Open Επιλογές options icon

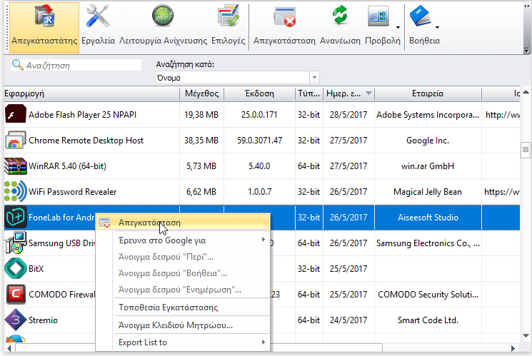coord(228,16)
